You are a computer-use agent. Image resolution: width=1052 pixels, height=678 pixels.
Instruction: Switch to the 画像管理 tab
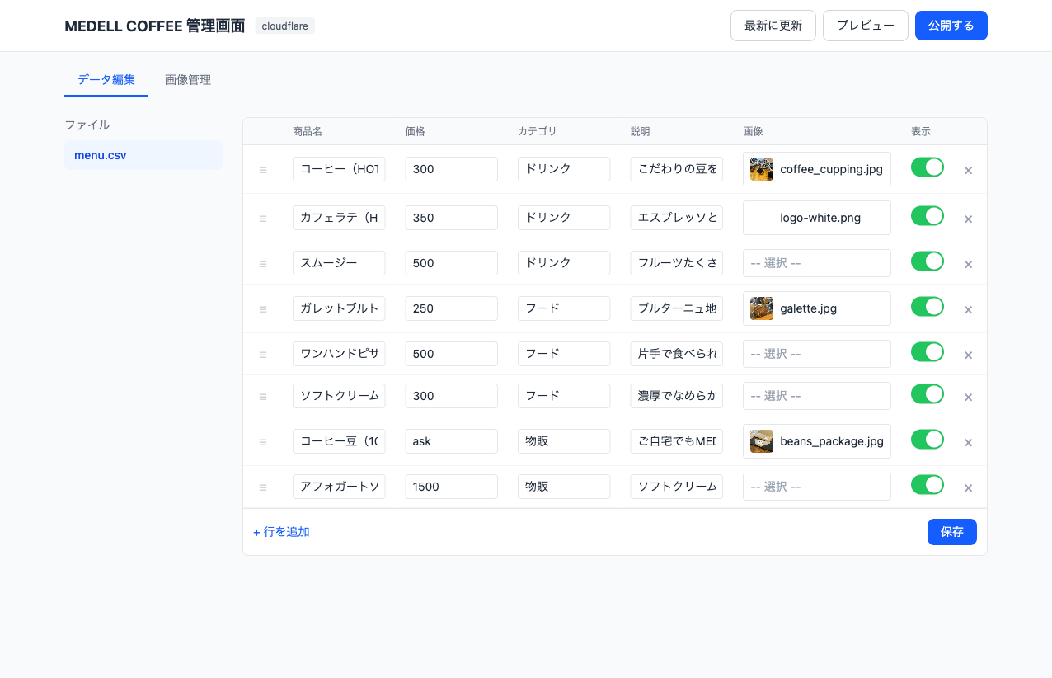(188, 80)
